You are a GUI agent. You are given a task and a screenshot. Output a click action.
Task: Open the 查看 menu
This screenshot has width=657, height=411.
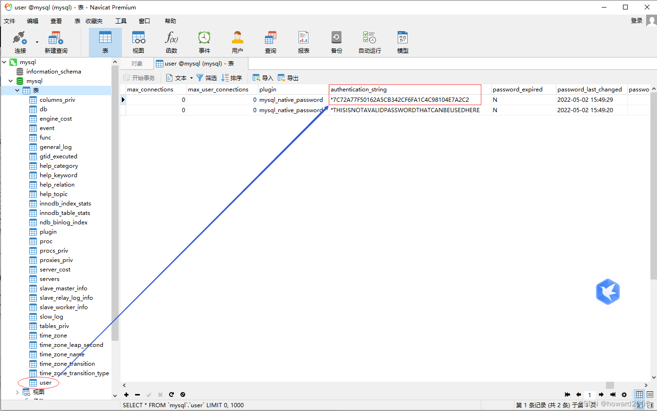[x=56, y=21]
